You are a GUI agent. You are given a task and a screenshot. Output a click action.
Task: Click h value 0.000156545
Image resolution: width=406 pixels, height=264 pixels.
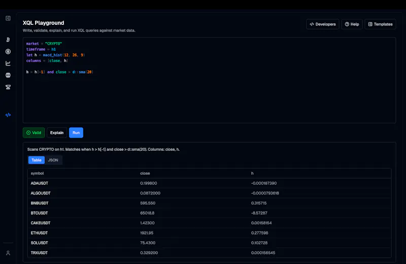coord(263,253)
